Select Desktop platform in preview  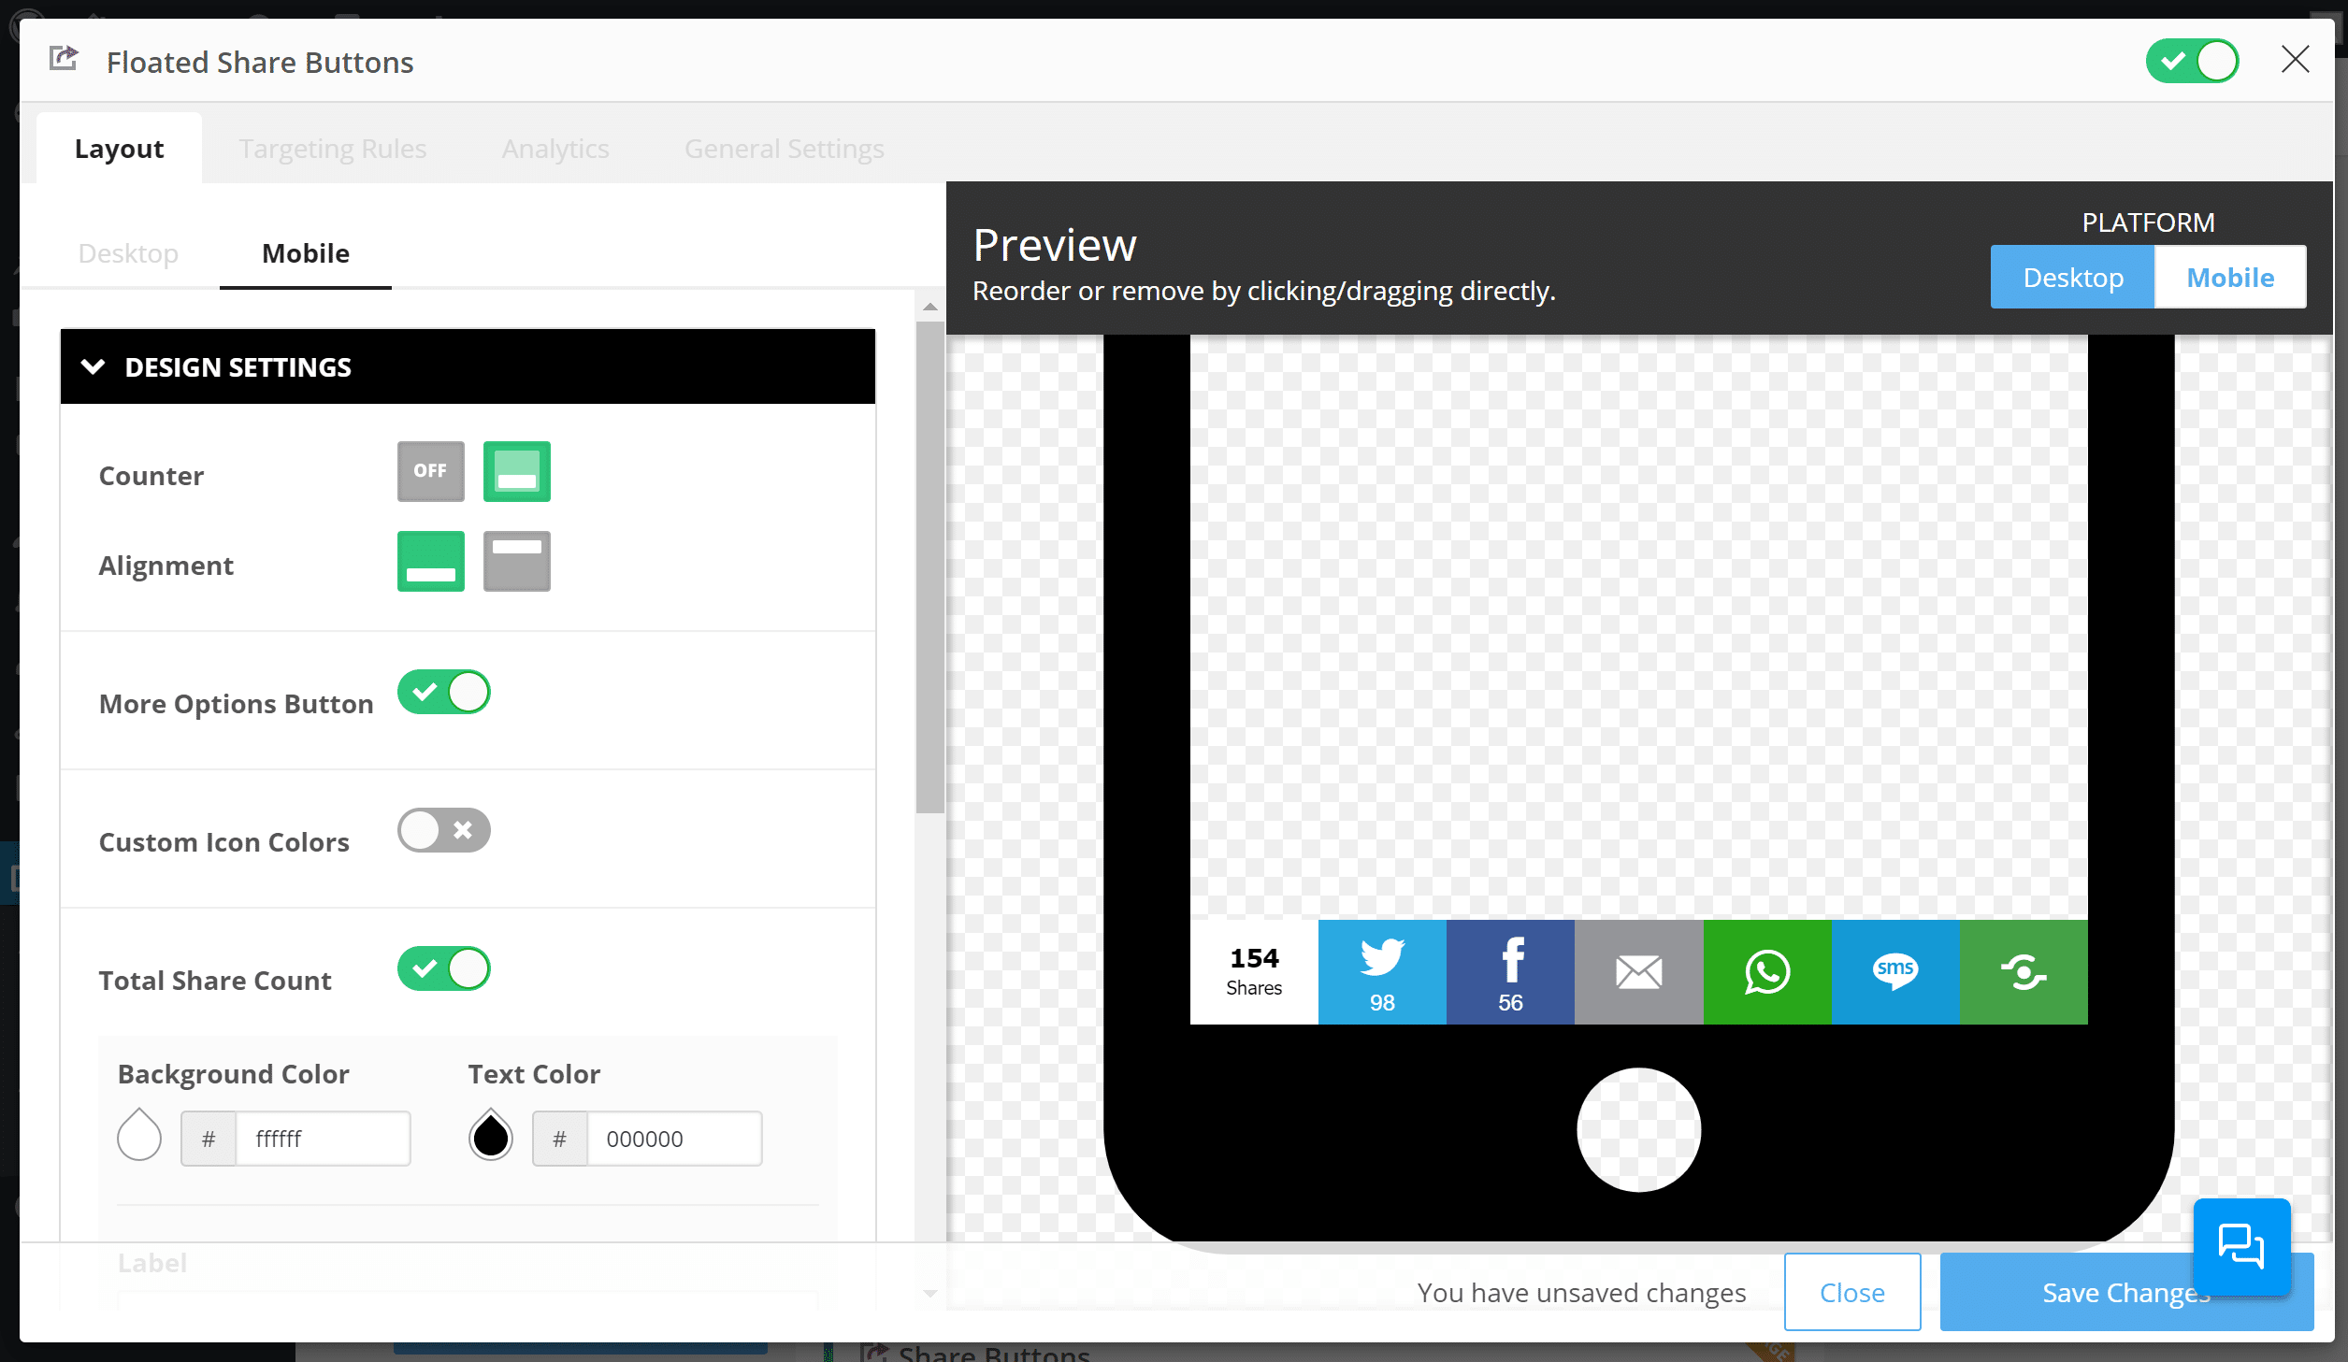[2074, 278]
